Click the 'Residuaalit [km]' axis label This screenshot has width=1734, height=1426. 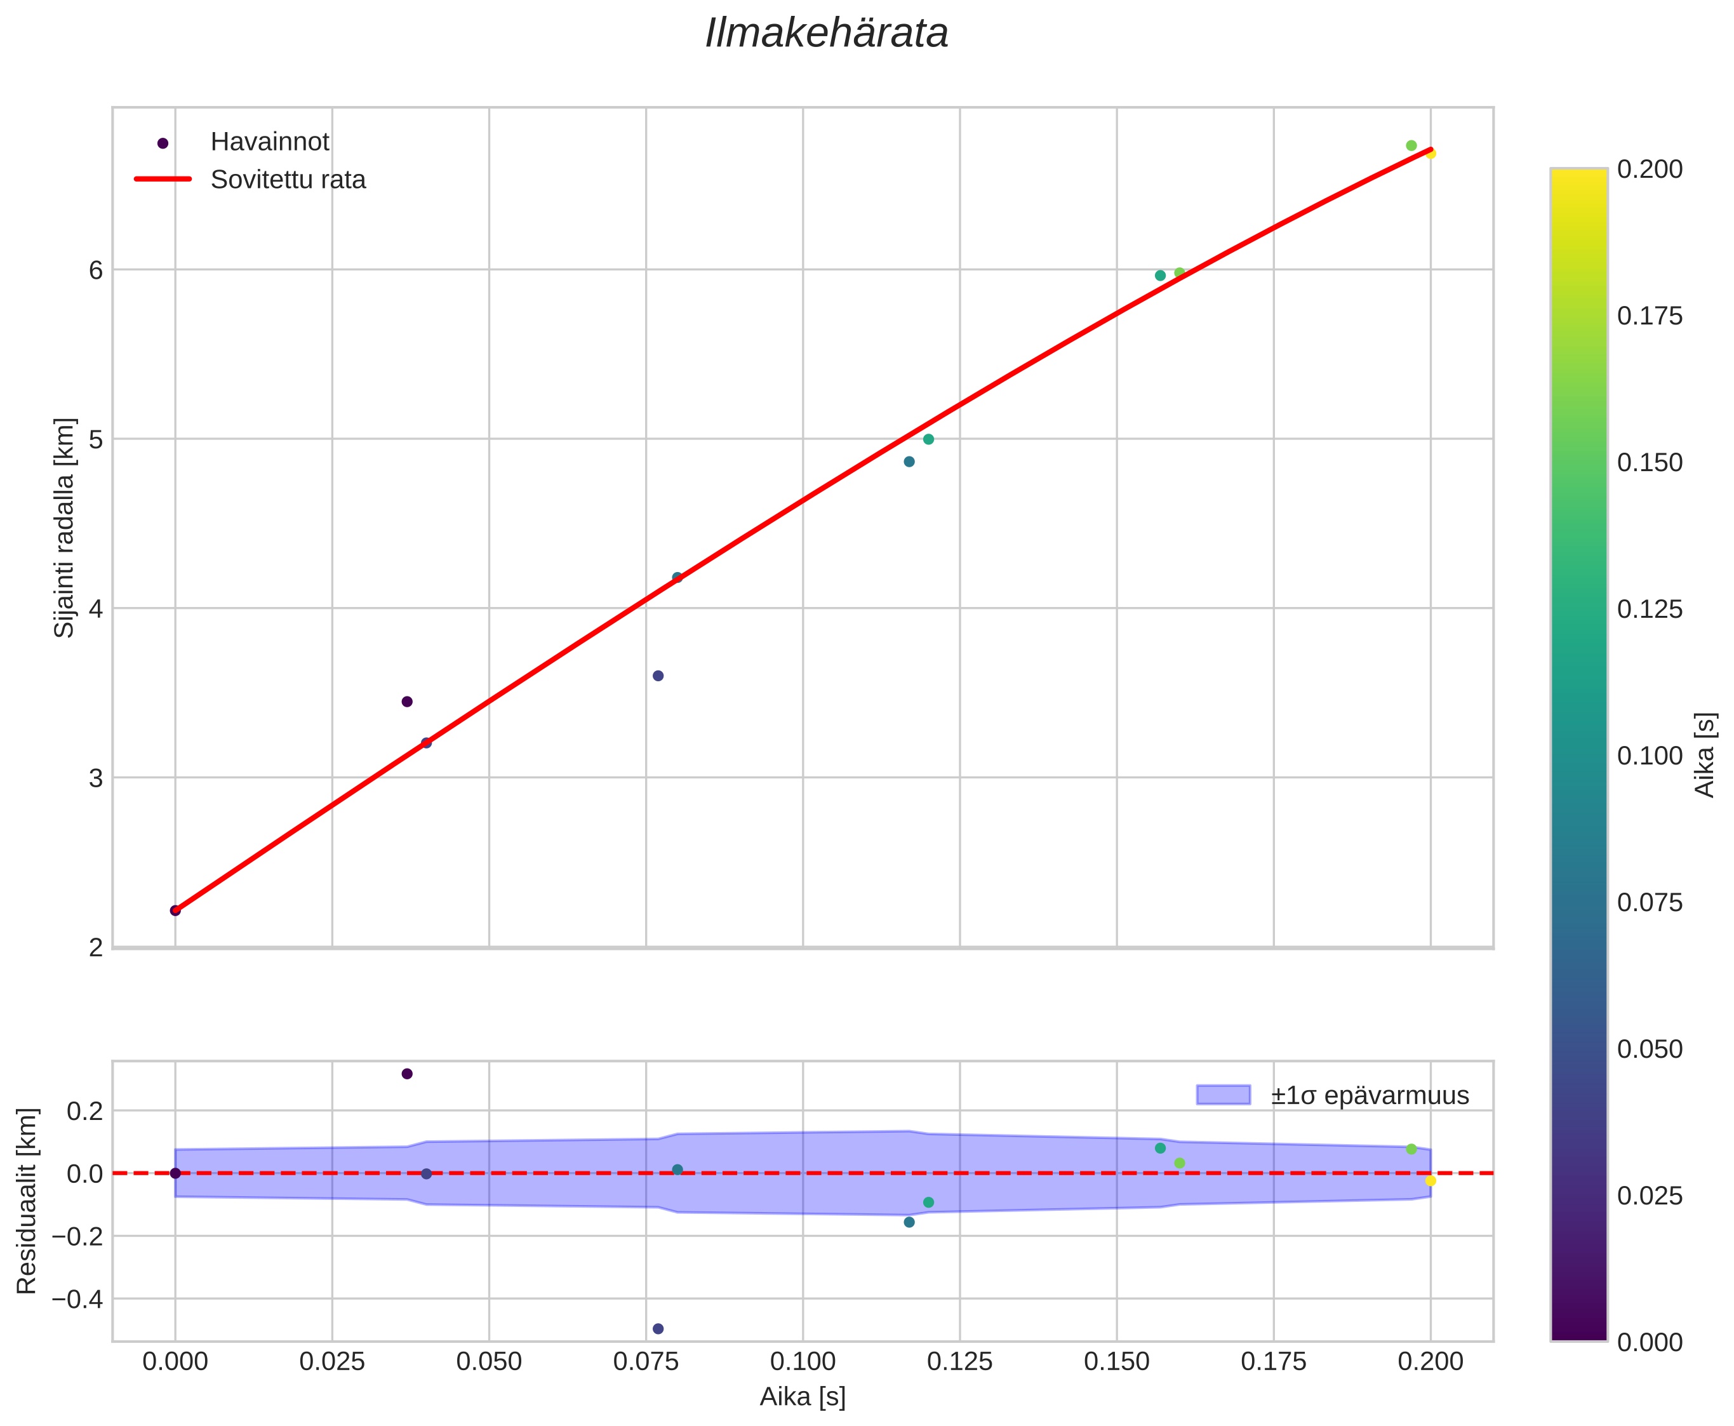pyautogui.click(x=27, y=1201)
